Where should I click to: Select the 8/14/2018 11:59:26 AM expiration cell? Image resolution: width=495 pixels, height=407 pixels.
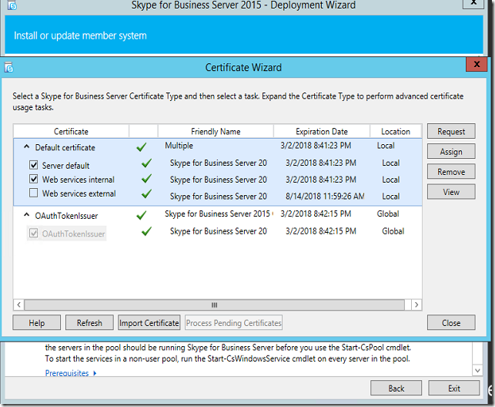tap(325, 197)
